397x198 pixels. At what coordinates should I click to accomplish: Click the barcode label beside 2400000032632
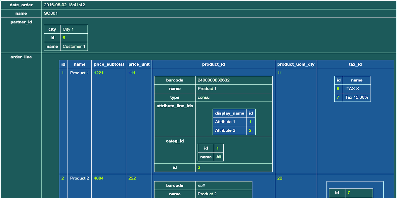[x=175, y=80]
